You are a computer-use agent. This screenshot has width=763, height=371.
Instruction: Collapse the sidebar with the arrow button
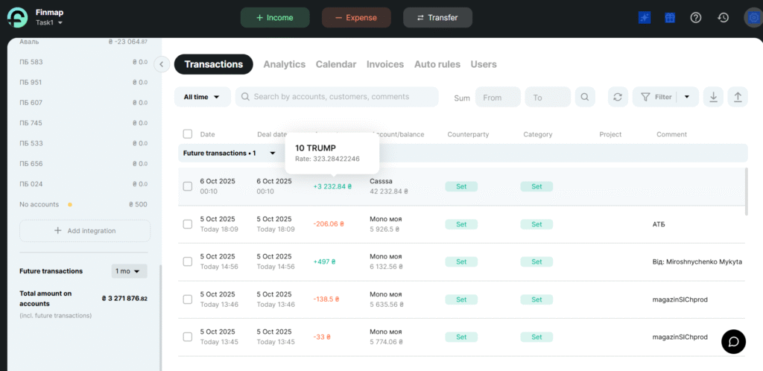162,65
